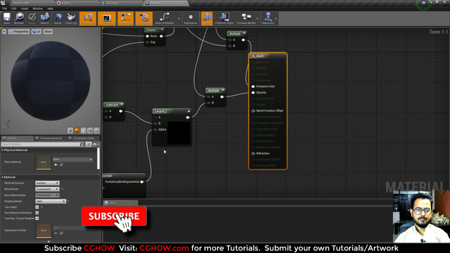This screenshot has height=253, width=450.
Task: Uncheck the Two Sided checkbox
Action: (x=37, y=207)
